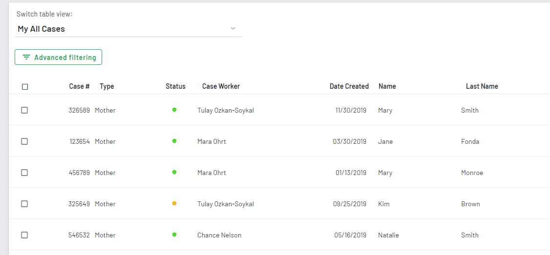Image resolution: width=550 pixels, height=255 pixels.
Task: Sort table by Case Worker header
Action: coord(221,86)
